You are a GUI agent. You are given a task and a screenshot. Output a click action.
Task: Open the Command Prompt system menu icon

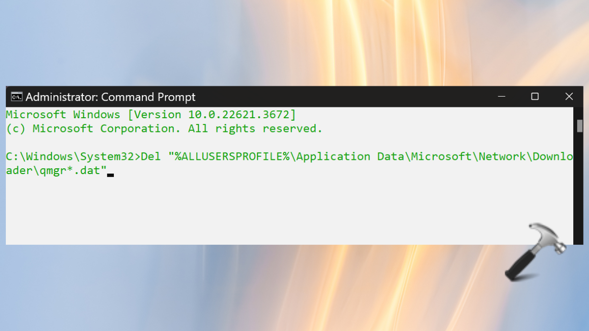click(x=17, y=97)
